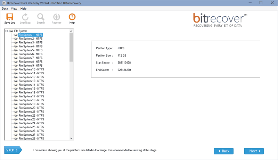
Task: Select File System 8 - NTFS
Action: click(31, 62)
